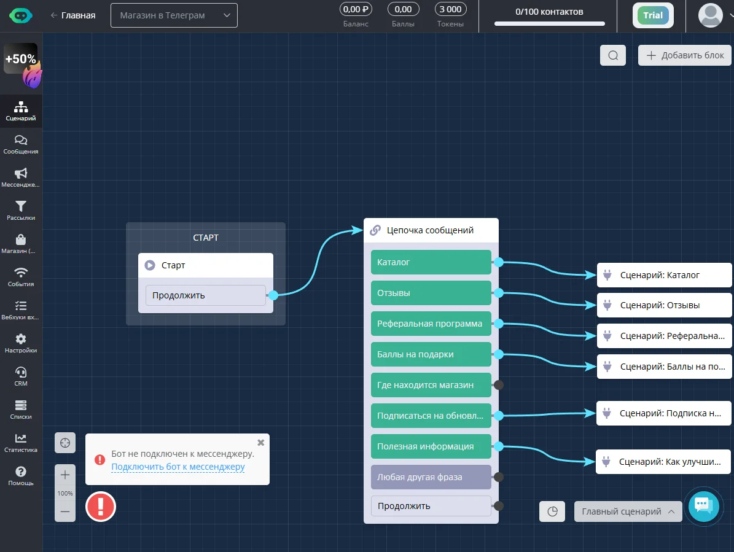
Task: Expand the Главный сценарий selector
Action: click(628, 511)
